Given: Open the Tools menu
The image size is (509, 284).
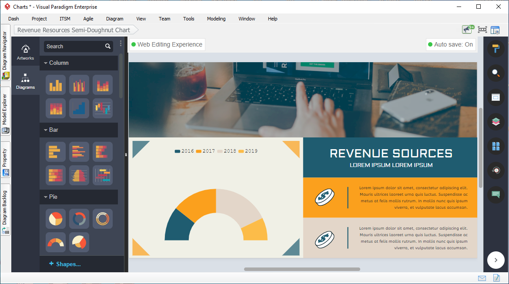Looking at the screenshot, I should coord(189,19).
